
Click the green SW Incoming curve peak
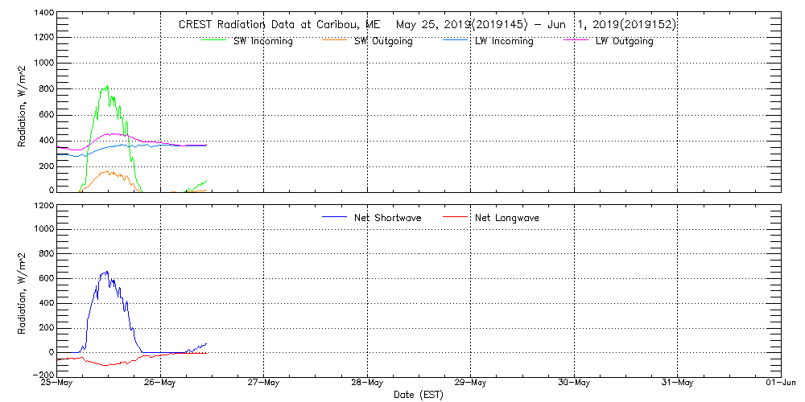(106, 87)
